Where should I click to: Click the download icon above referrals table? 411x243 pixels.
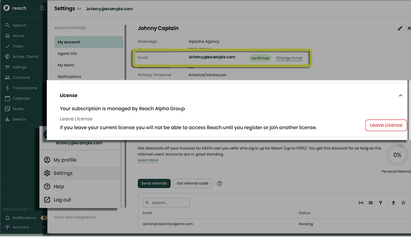point(394,203)
